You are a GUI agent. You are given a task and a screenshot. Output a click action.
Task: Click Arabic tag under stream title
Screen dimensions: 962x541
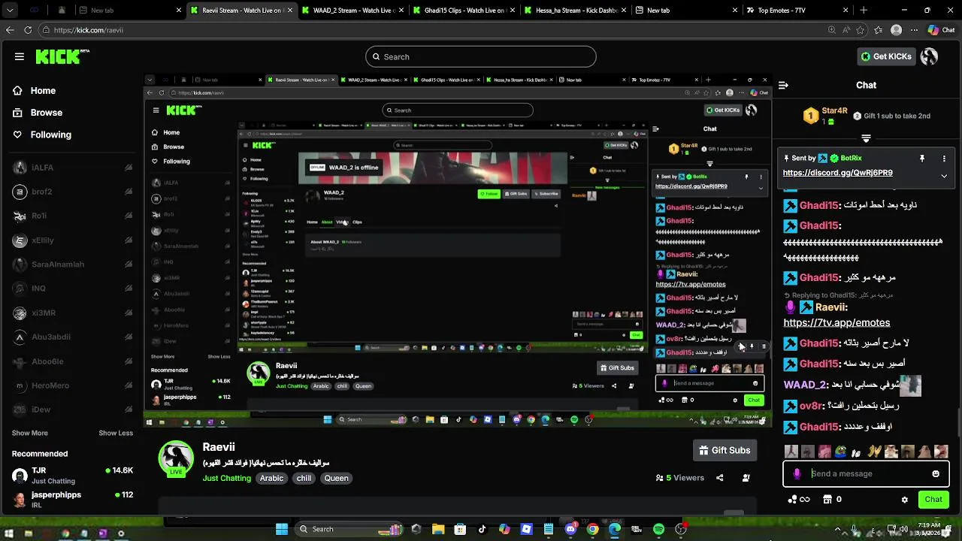pyautogui.click(x=272, y=478)
